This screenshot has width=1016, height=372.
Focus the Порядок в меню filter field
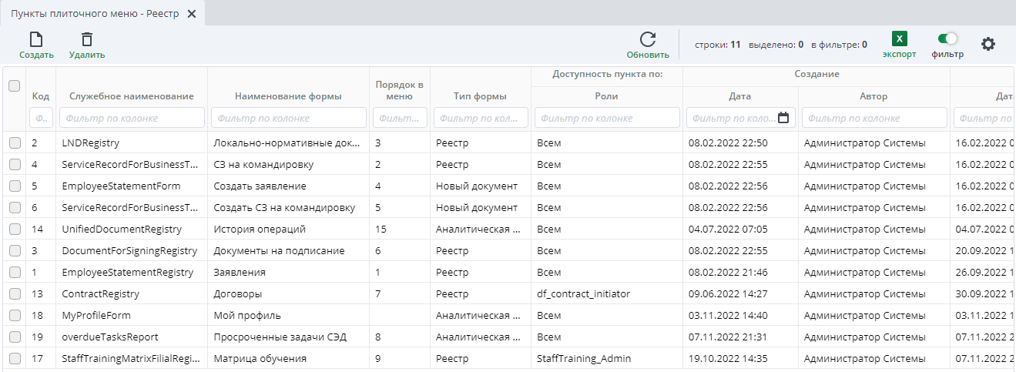coord(400,118)
